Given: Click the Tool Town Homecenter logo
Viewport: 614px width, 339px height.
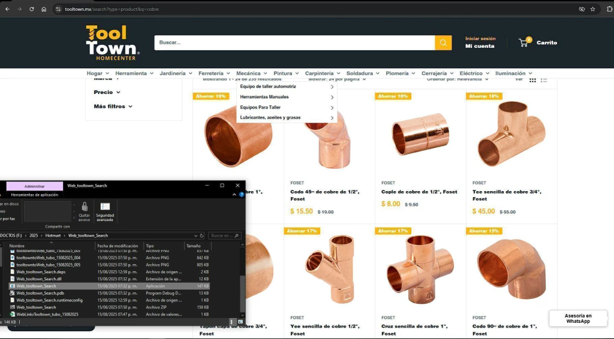Looking at the screenshot, I should click(x=112, y=43).
